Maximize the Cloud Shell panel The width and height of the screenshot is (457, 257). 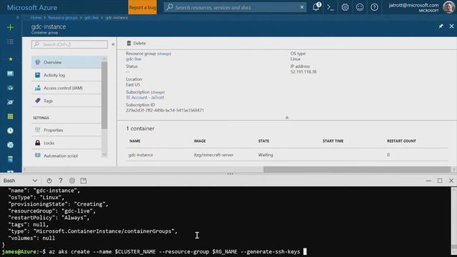point(440,181)
